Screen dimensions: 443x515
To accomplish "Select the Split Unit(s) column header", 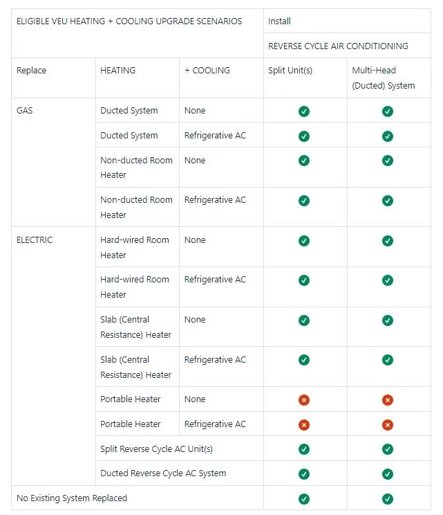I will pos(290,71).
